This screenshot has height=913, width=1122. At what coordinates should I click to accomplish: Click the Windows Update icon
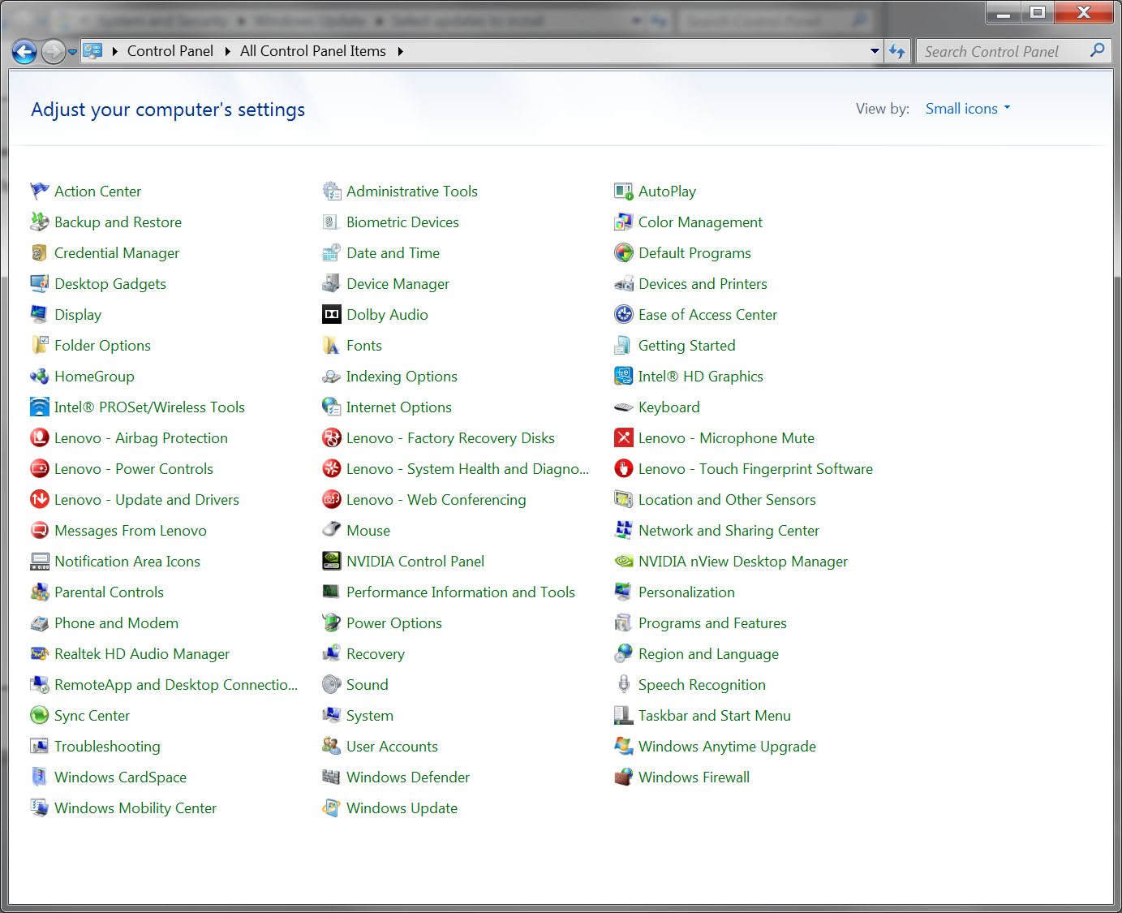(x=331, y=808)
